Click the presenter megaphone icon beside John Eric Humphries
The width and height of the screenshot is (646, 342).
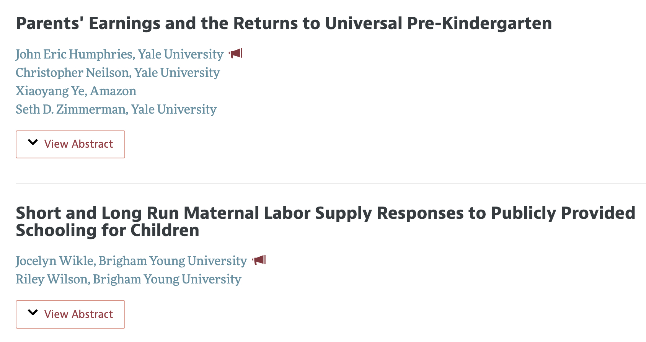pyautogui.click(x=236, y=54)
